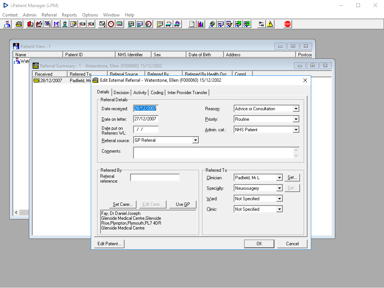Click the Set Carer... button
This screenshot has width=384, height=288.
point(123,204)
